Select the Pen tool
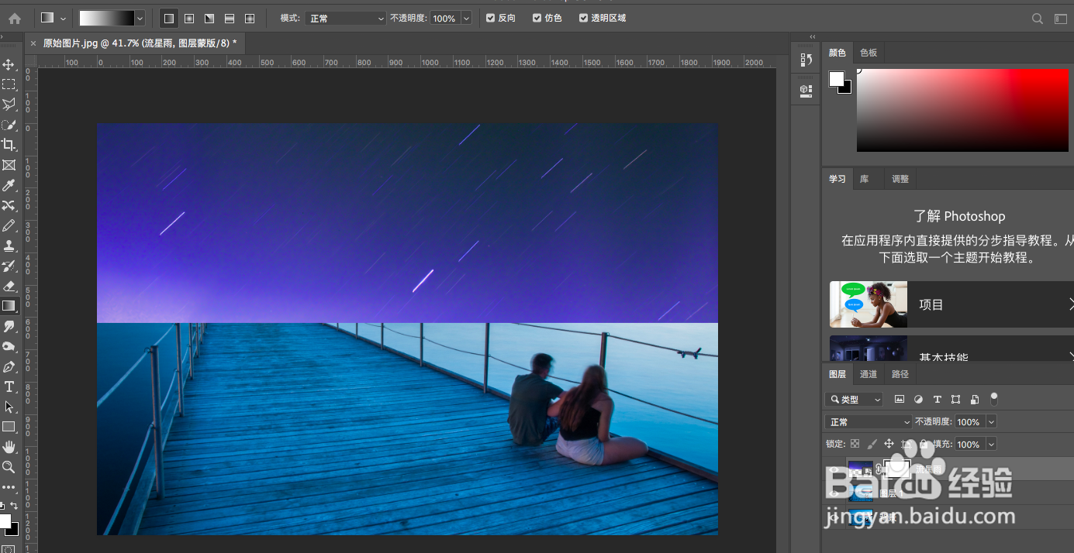This screenshot has height=553, width=1074. pyautogui.click(x=9, y=366)
